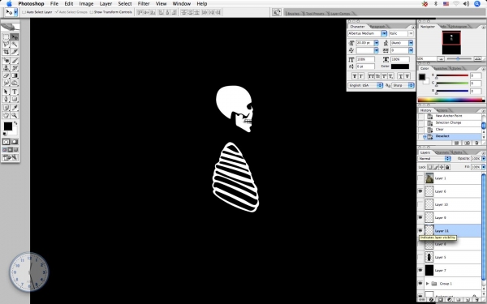The image size is (487, 304).
Task: Toggle the File Browser icon in options bar
Action: pos(277,12)
